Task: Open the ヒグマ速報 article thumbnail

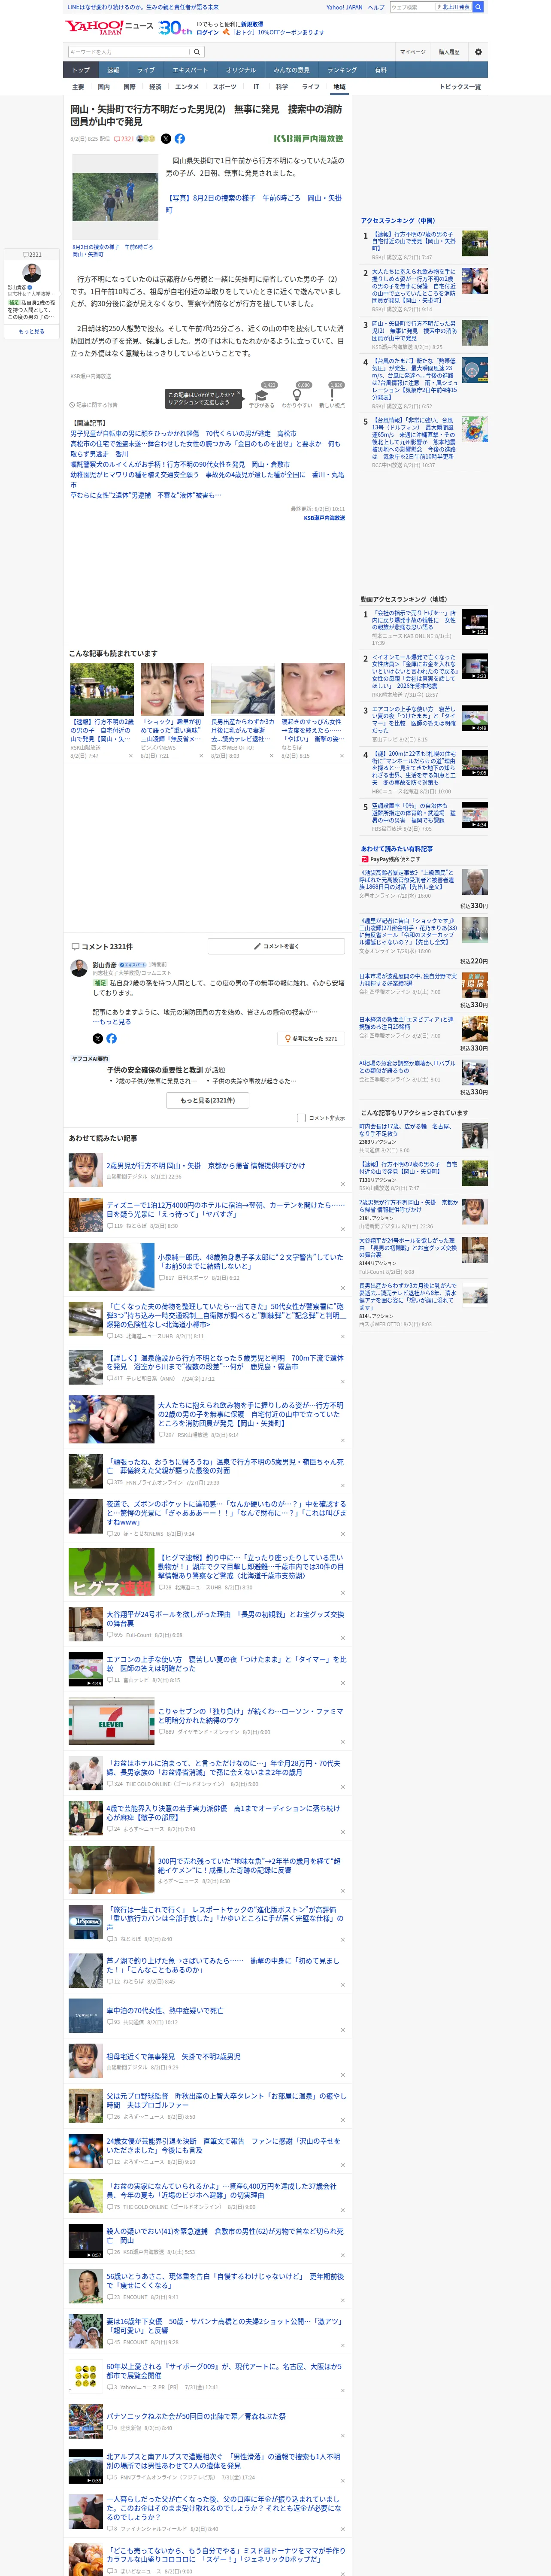Action: point(111,1571)
